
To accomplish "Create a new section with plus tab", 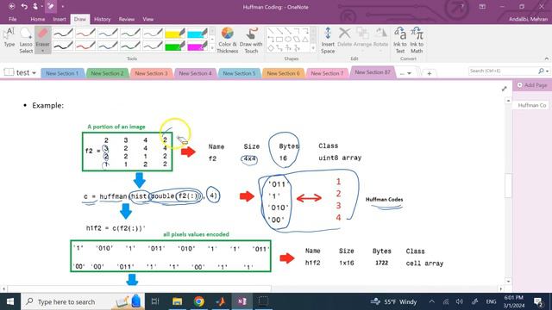I will click(429, 73).
